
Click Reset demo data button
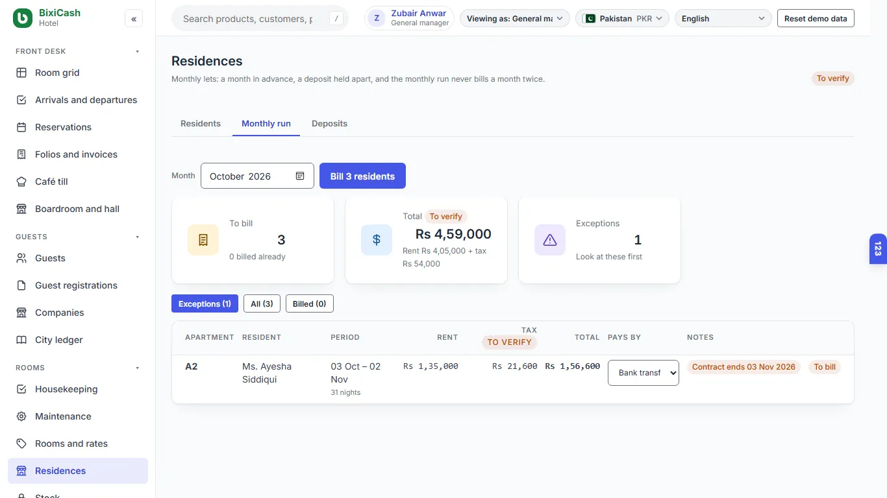(816, 18)
